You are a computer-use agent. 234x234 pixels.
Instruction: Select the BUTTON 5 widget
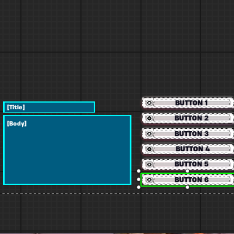pyautogui.click(x=188, y=164)
